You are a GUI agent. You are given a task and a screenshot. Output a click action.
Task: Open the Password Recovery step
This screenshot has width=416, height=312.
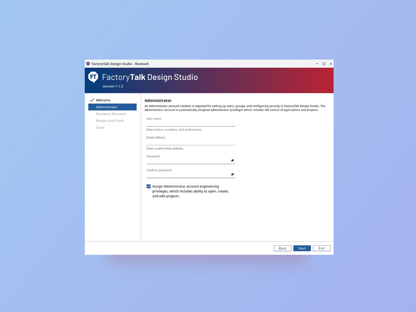click(111, 114)
